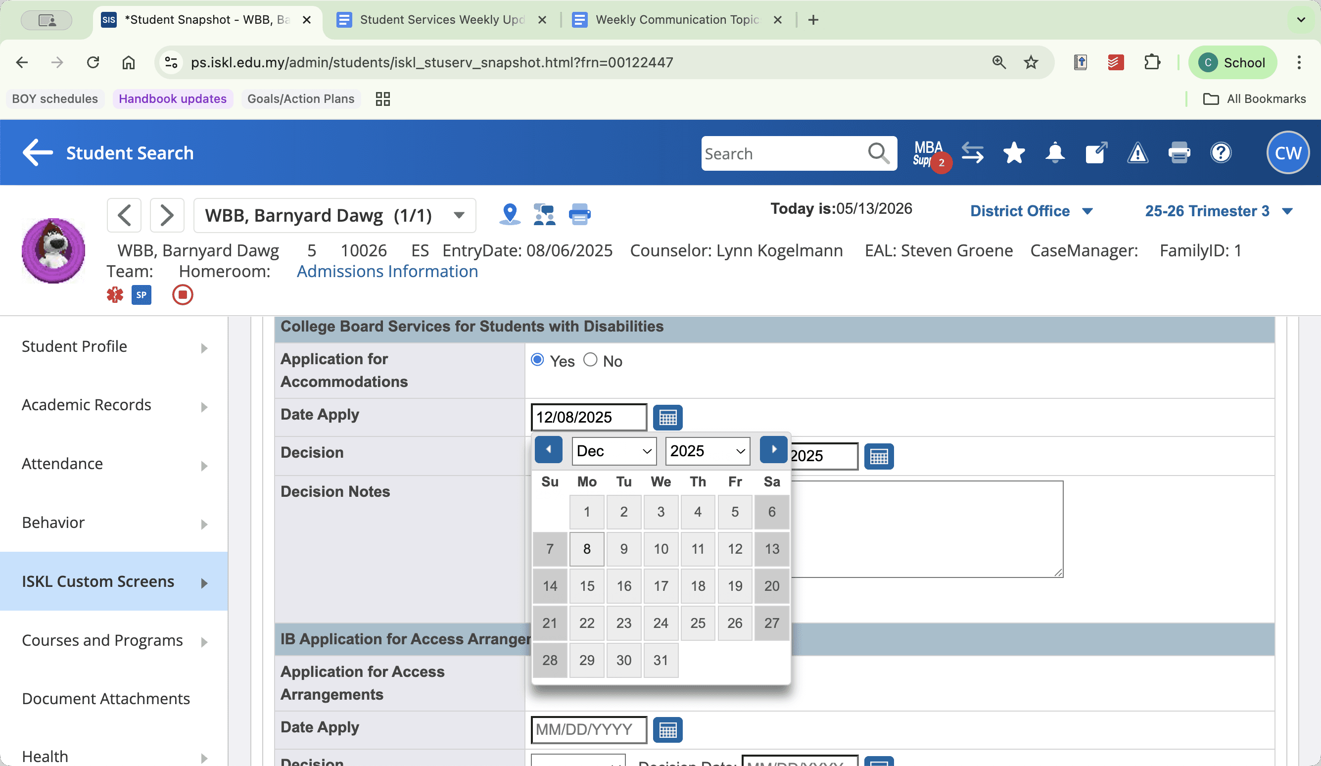Go to the previous student with left chevron
The height and width of the screenshot is (766, 1321).
point(124,215)
